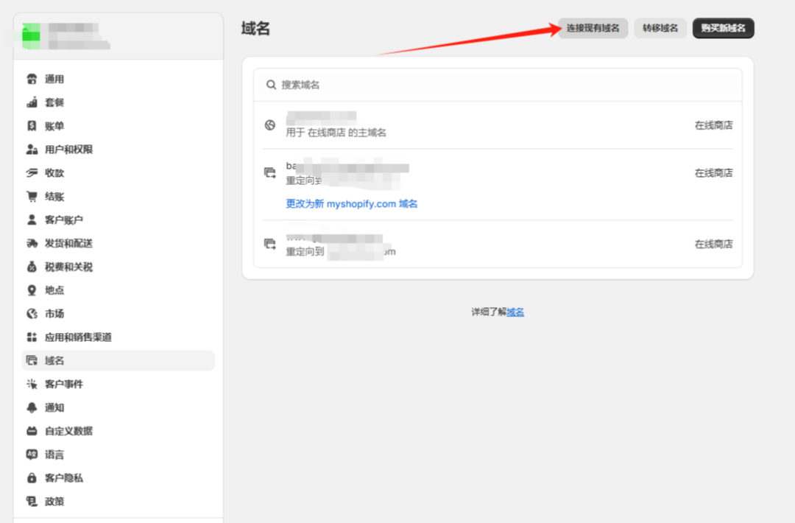This screenshot has width=795, height=523.
Task: Open 应用和销售渠道 apps icon
Action: pyautogui.click(x=32, y=337)
